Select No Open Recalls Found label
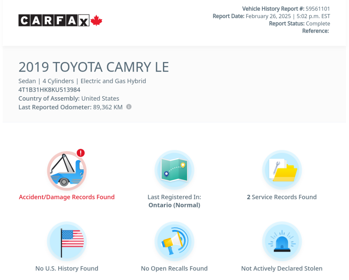Screen dimensions: 349x280 pos(174,268)
